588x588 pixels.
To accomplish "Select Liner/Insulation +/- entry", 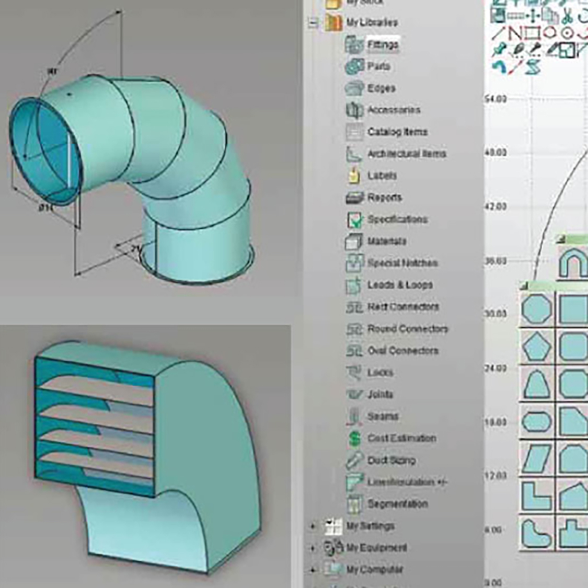I will (396, 482).
